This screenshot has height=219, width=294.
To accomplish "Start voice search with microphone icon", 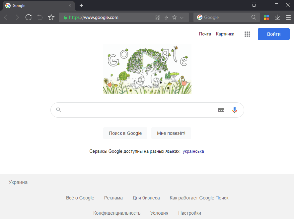I will coord(234,110).
